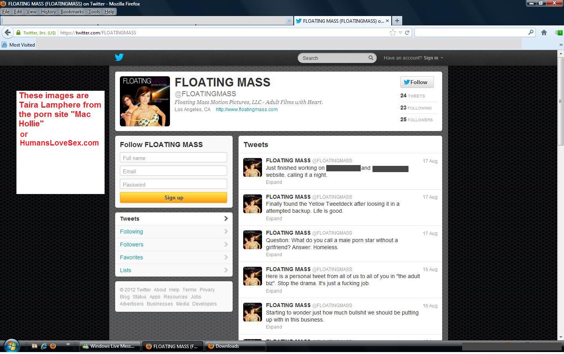Launch Internet Explorer from quick launch
Screen dimensions: 564x354
coord(43,346)
